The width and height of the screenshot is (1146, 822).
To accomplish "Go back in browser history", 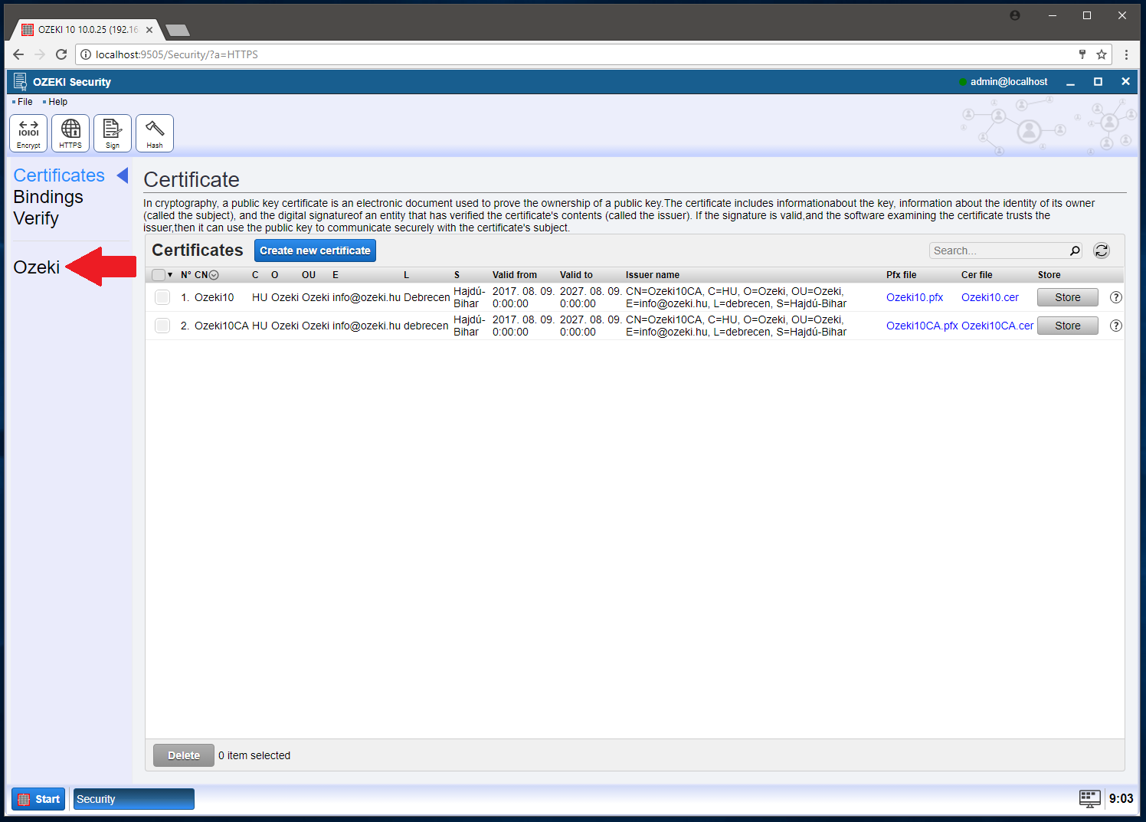I will (x=18, y=54).
